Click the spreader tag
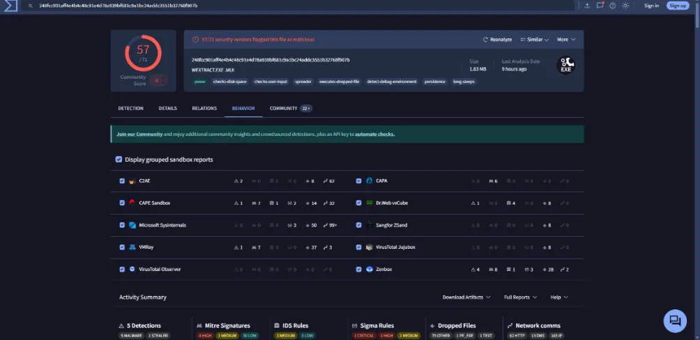Image resolution: width=700 pixels, height=340 pixels. (x=303, y=82)
